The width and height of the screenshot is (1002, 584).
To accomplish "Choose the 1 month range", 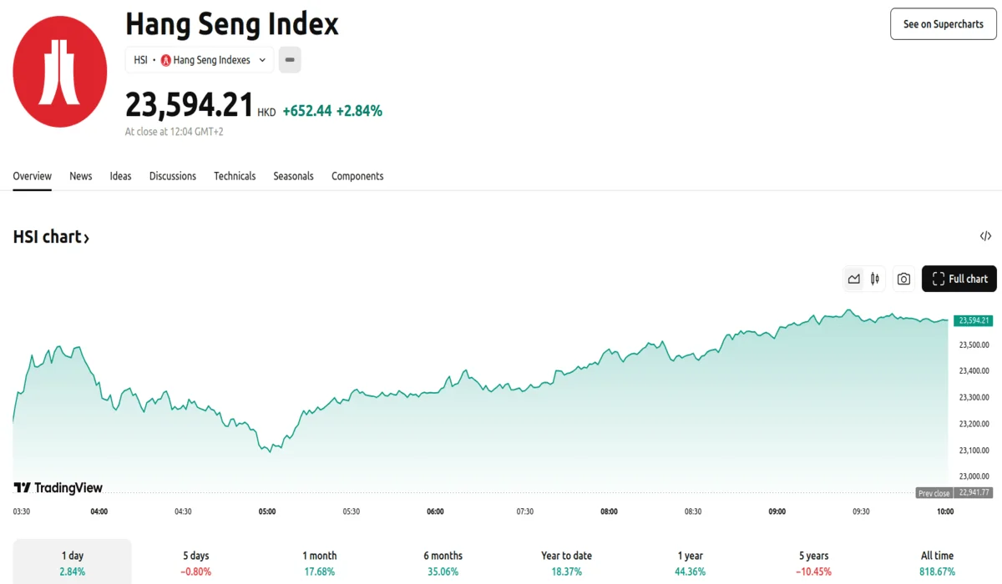I will tap(320, 562).
